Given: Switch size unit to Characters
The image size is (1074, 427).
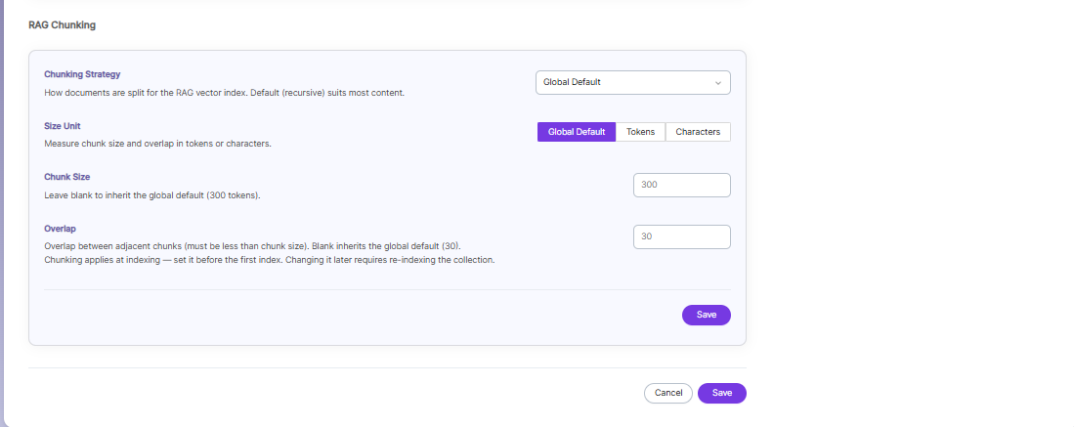Looking at the screenshot, I should tap(698, 132).
